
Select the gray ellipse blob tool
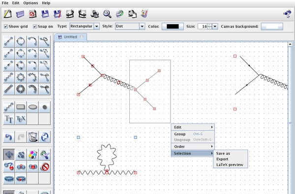[32, 107]
